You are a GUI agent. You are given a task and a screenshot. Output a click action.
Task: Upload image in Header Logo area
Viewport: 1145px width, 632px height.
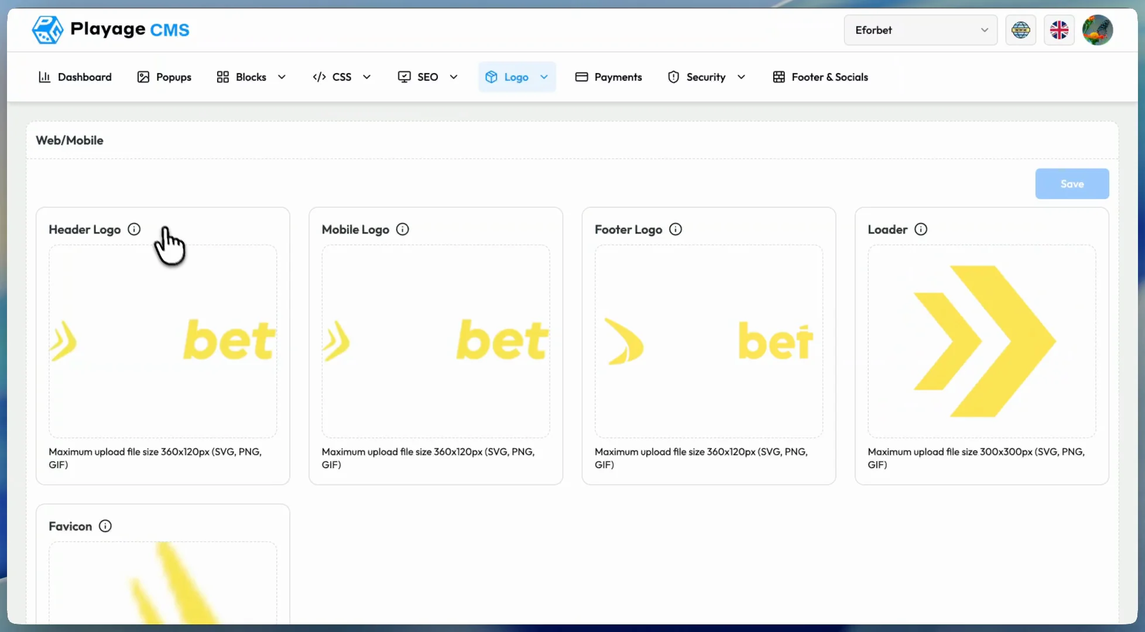163,341
